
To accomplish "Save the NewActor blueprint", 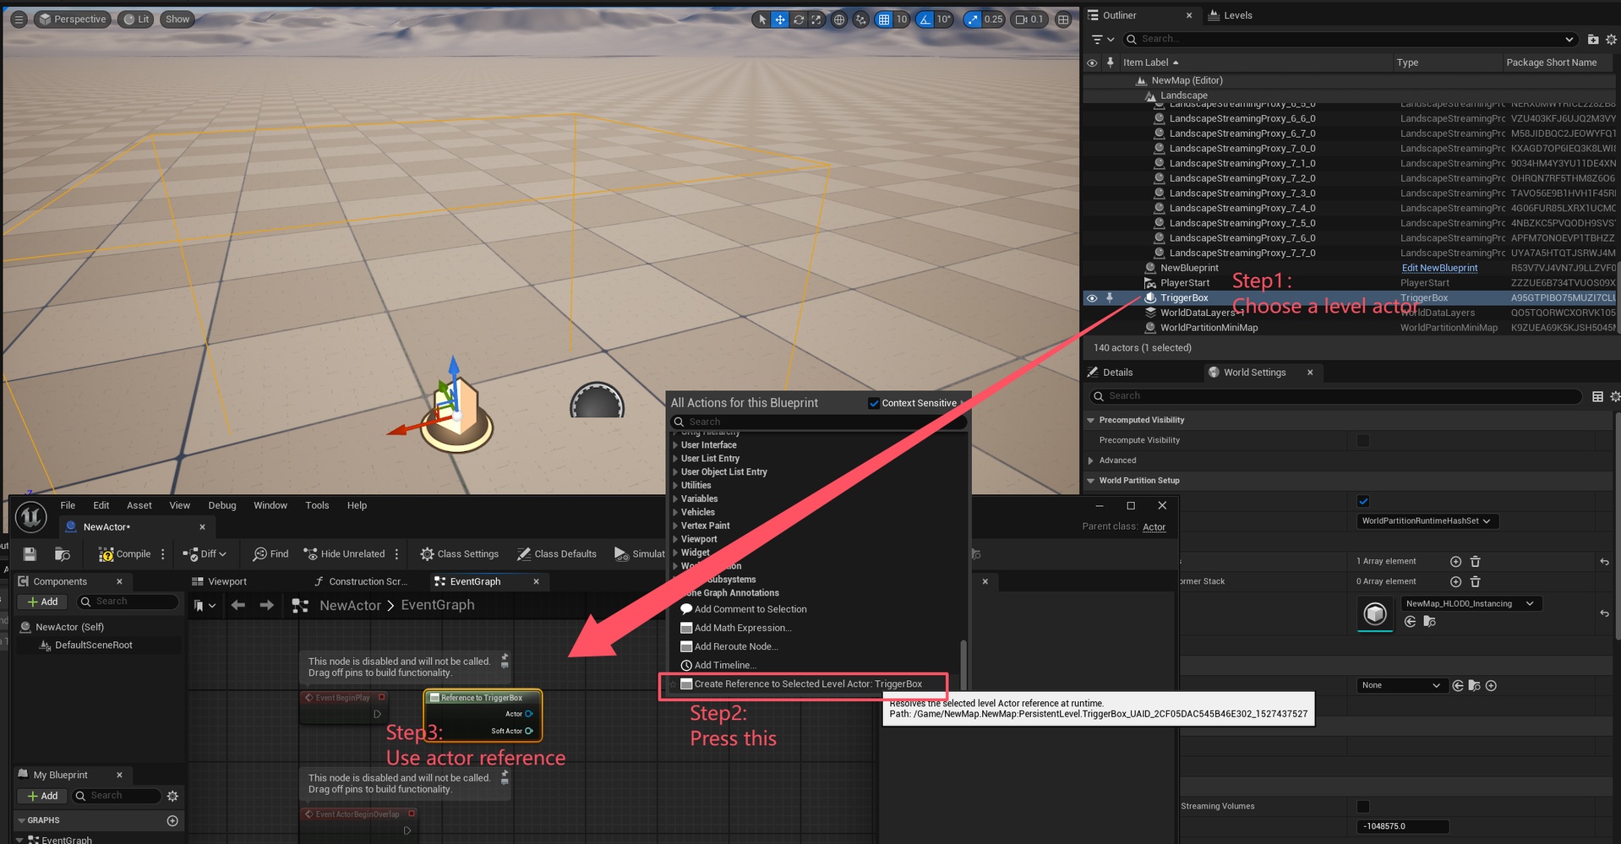I will (x=30, y=554).
